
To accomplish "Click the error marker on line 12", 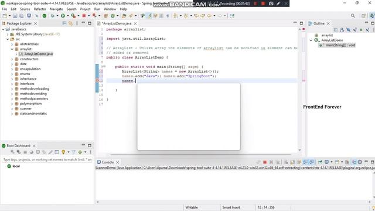I will tap(97, 81).
